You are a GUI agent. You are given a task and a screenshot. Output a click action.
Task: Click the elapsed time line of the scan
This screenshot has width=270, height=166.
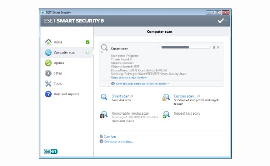pos(139,70)
